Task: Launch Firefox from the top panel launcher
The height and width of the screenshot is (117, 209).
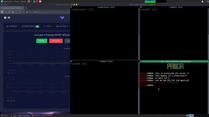Action: [28, 1]
